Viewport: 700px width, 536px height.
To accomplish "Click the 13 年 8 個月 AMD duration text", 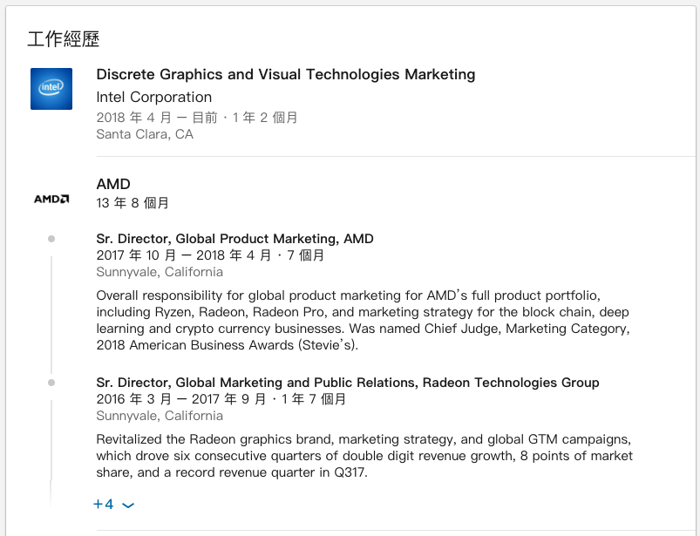I will coord(133,203).
